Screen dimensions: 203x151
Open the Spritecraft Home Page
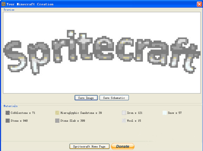pyautogui.click(x=89, y=146)
